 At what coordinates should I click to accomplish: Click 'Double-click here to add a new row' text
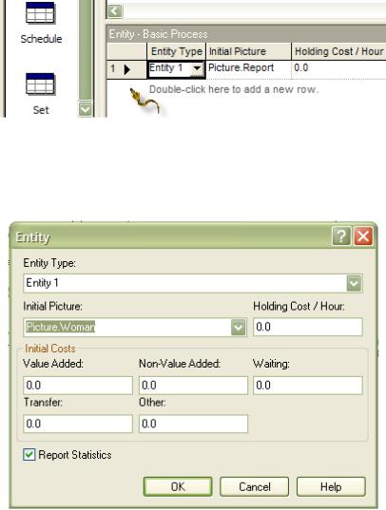coord(234,89)
